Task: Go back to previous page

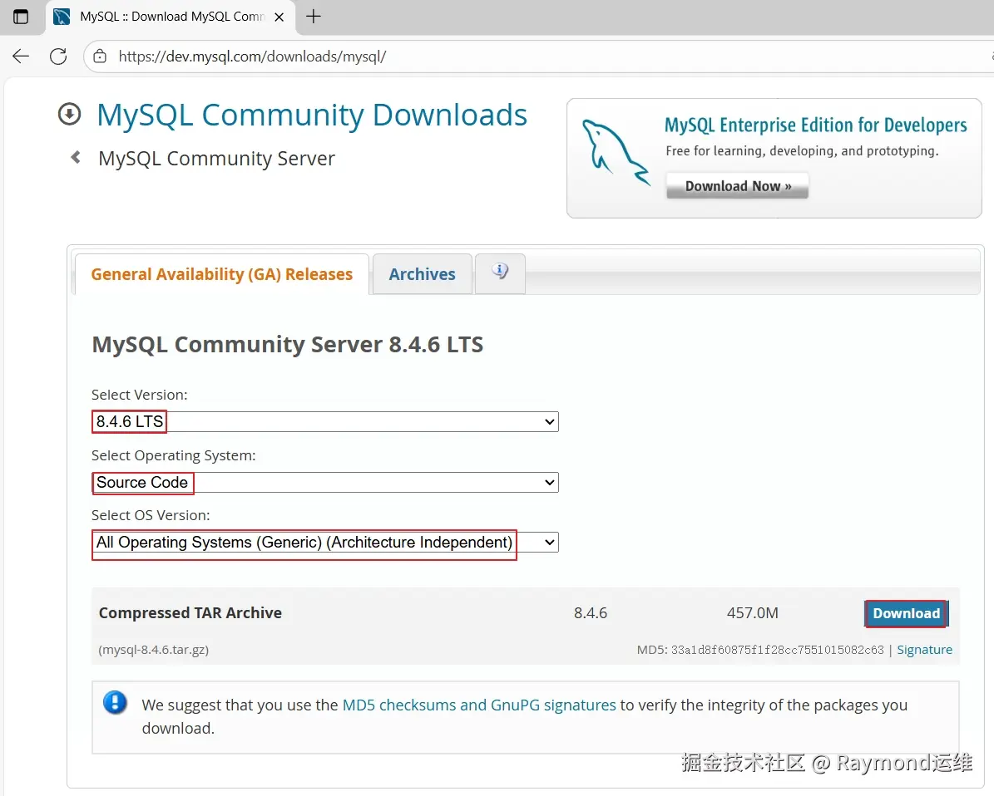Action: pos(21,57)
